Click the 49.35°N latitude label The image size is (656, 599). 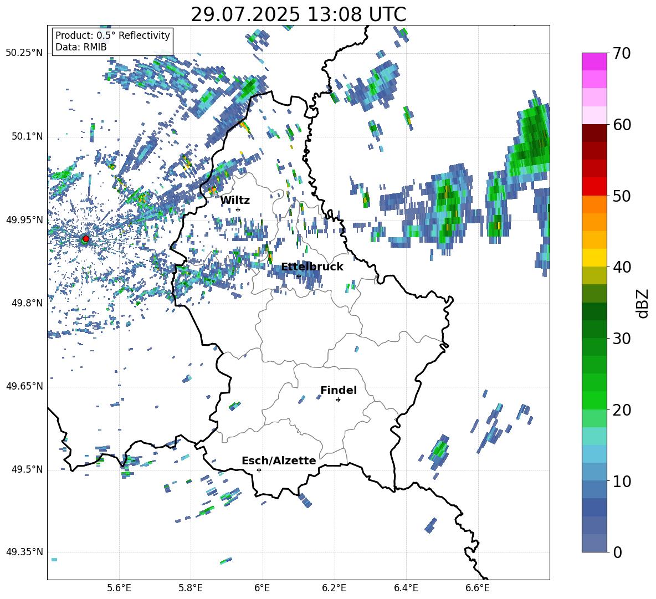coord(24,552)
